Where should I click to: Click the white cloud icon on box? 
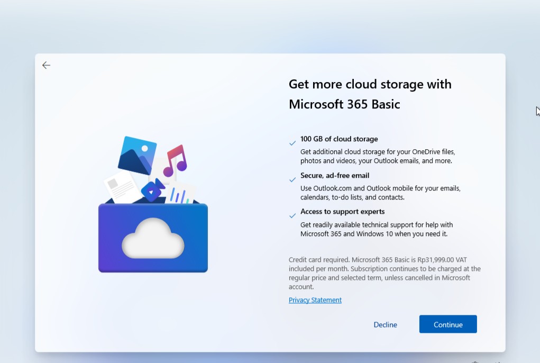coord(153,238)
